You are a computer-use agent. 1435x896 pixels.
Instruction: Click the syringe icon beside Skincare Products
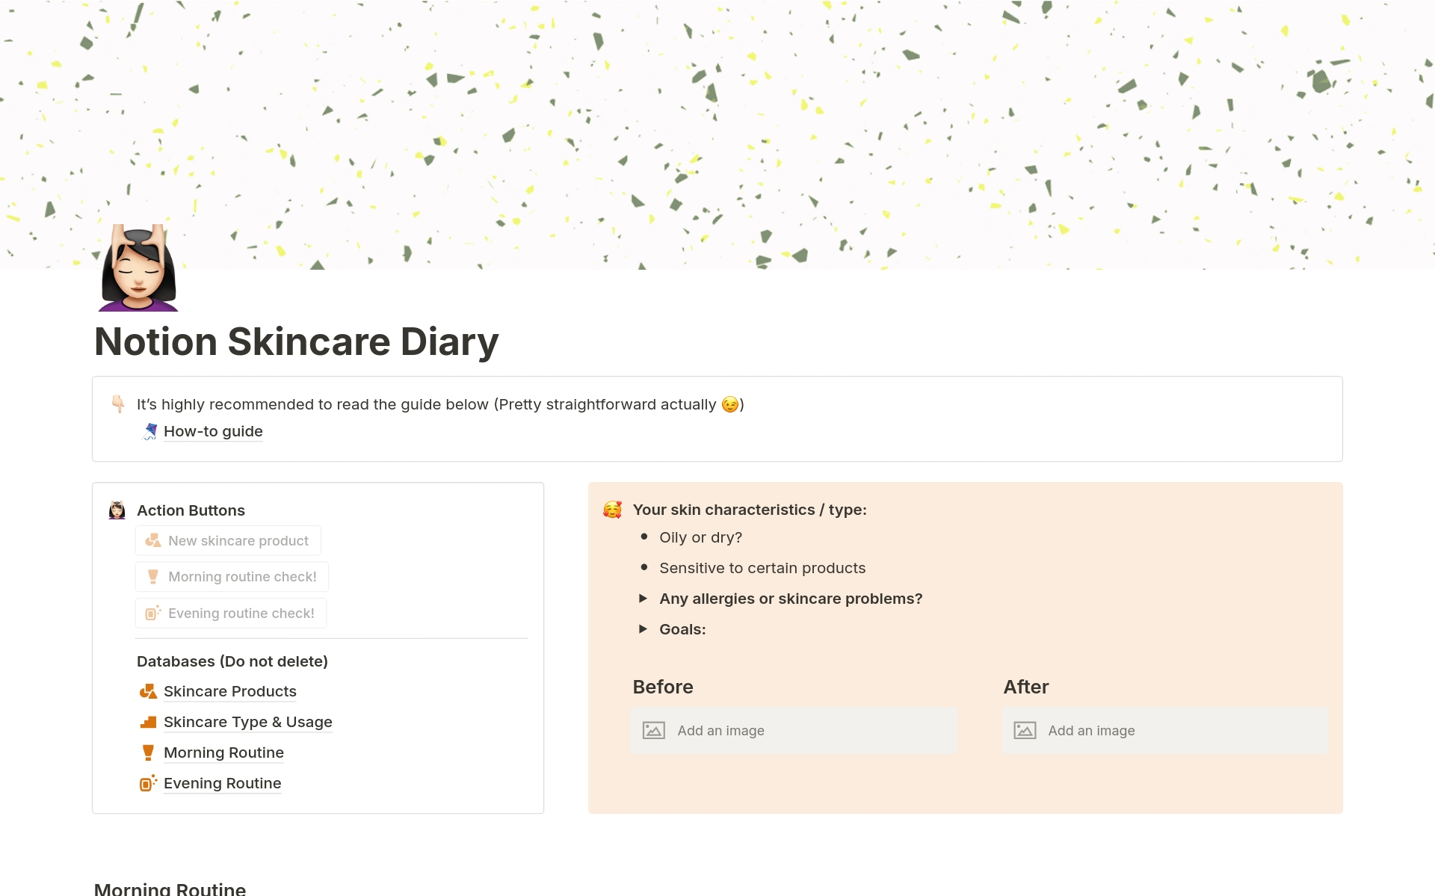pyautogui.click(x=148, y=690)
